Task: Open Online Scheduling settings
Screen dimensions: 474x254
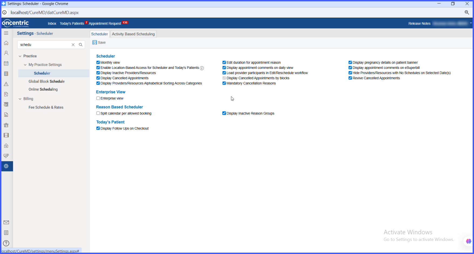Action: [x=43, y=89]
